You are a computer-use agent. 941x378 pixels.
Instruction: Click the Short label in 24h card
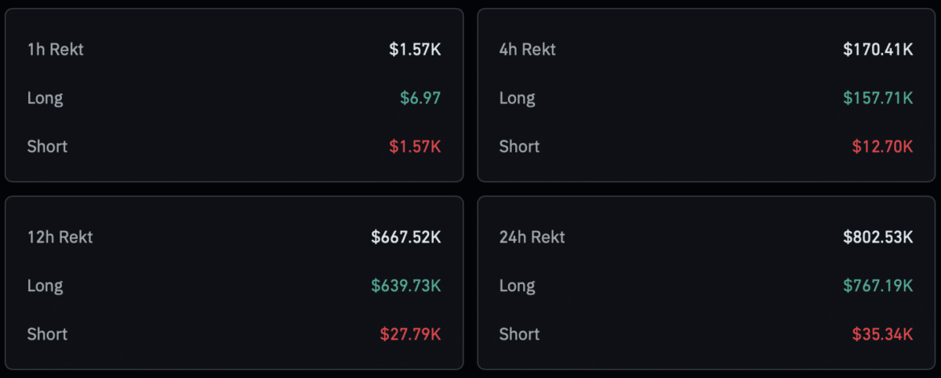(x=520, y=334)
